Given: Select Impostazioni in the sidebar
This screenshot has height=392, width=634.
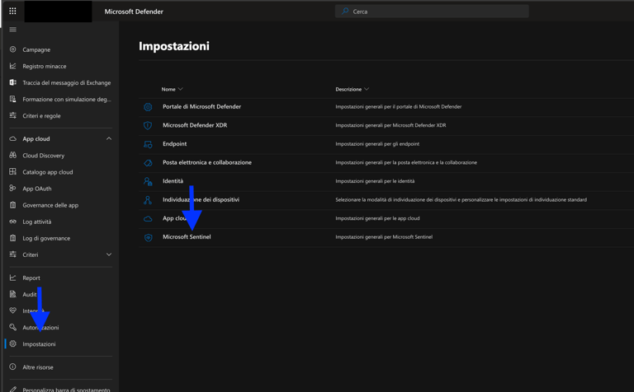Looking at the screenshot, I should (x=39, y=344).
